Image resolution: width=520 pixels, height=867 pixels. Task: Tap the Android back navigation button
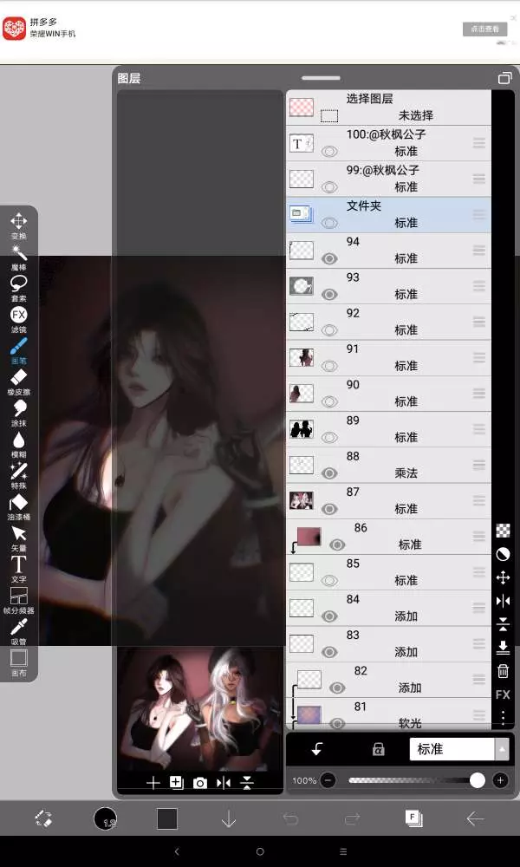pos(177,851)
